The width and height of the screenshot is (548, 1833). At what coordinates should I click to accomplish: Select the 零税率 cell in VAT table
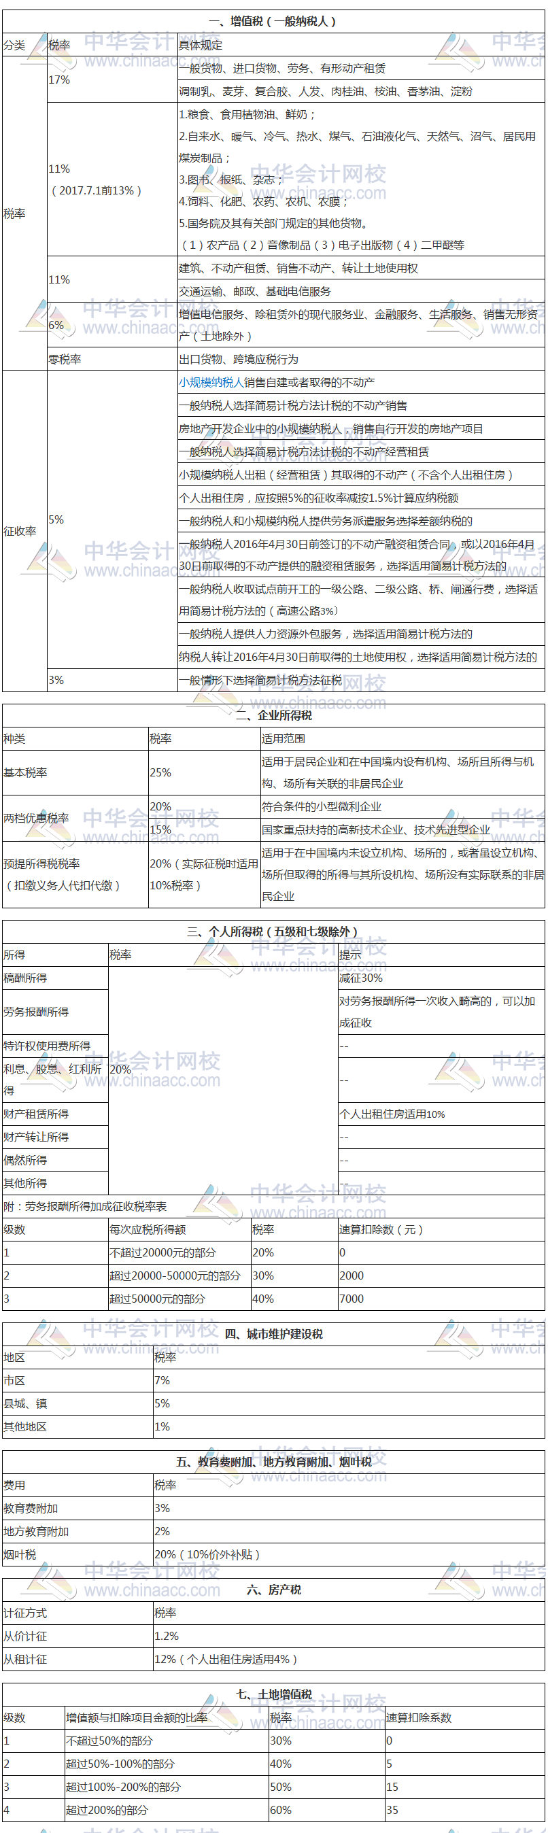(65, 360)
